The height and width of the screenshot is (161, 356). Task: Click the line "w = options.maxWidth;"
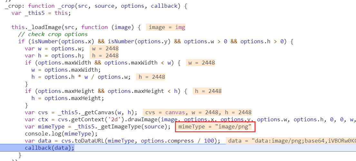pyautogui.click(x=66, y=70)
